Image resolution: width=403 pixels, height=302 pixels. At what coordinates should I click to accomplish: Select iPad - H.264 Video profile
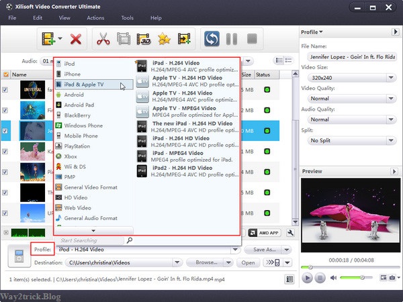(187, 66)
